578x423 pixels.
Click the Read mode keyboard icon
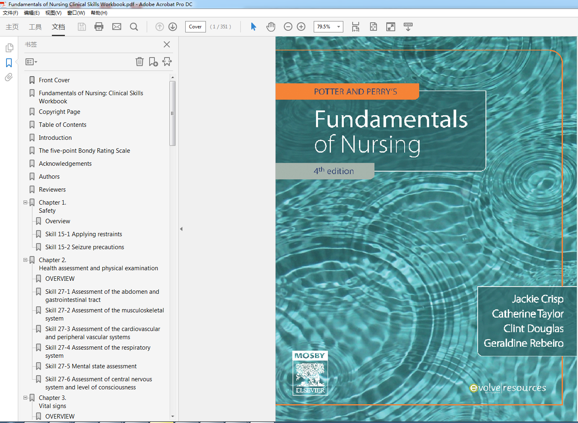click(408, 27)
